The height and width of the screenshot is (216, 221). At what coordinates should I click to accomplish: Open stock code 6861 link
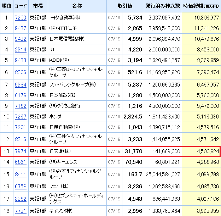pos(21,162)
